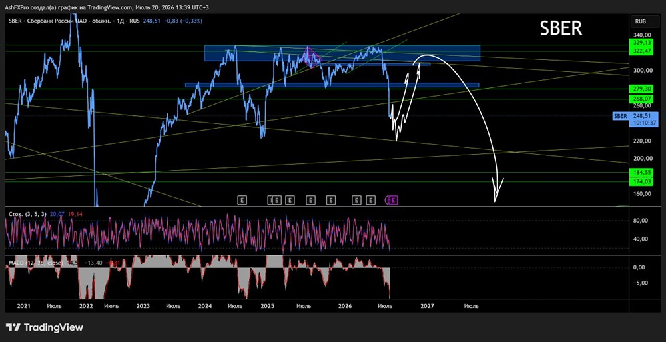Click the 200,00 price axis tick
Image resolution: width=666 pixels, height=342 pixels.
point(642,158)
